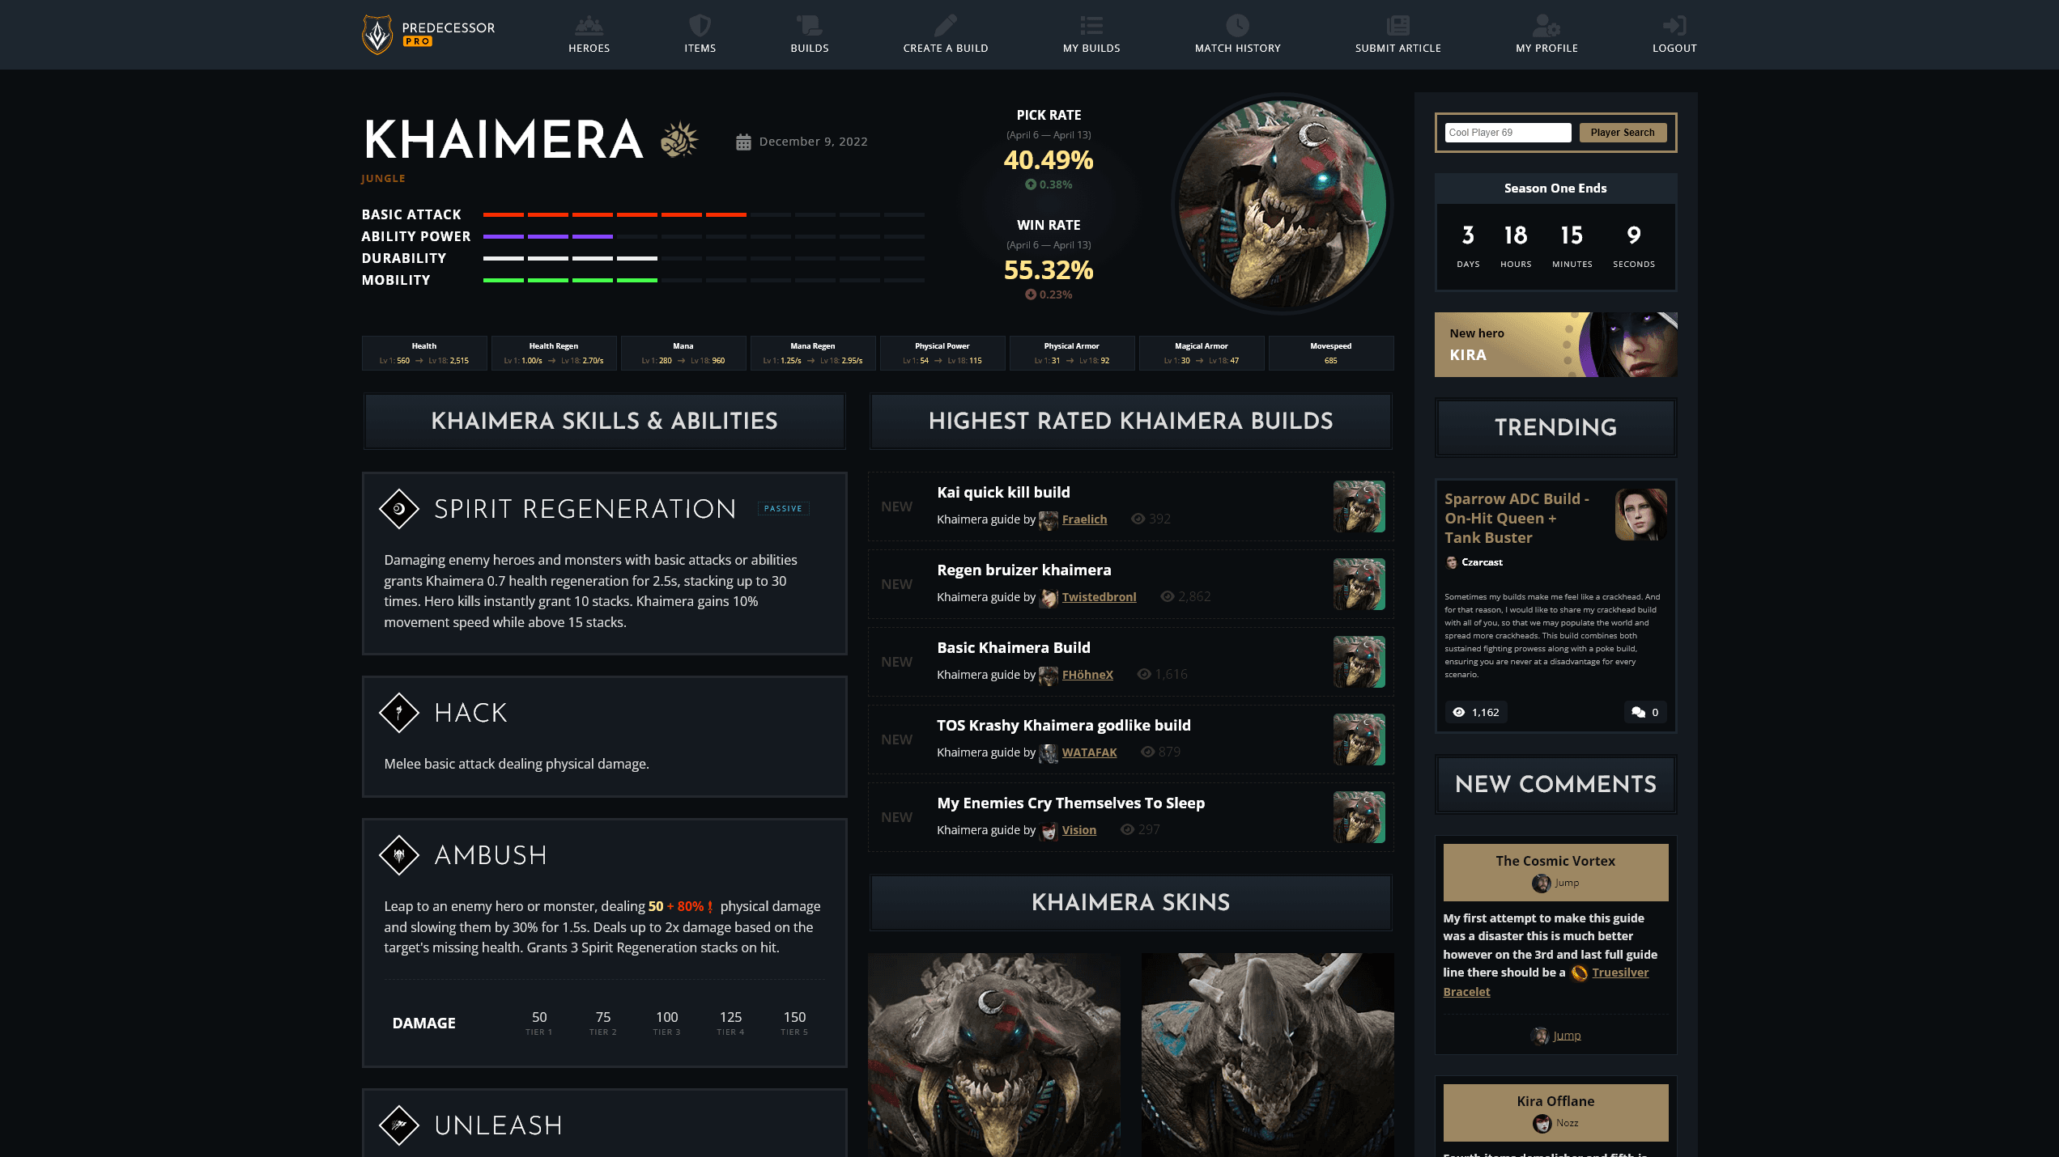Open the Builds scroll icon

(x=809, y=26)
